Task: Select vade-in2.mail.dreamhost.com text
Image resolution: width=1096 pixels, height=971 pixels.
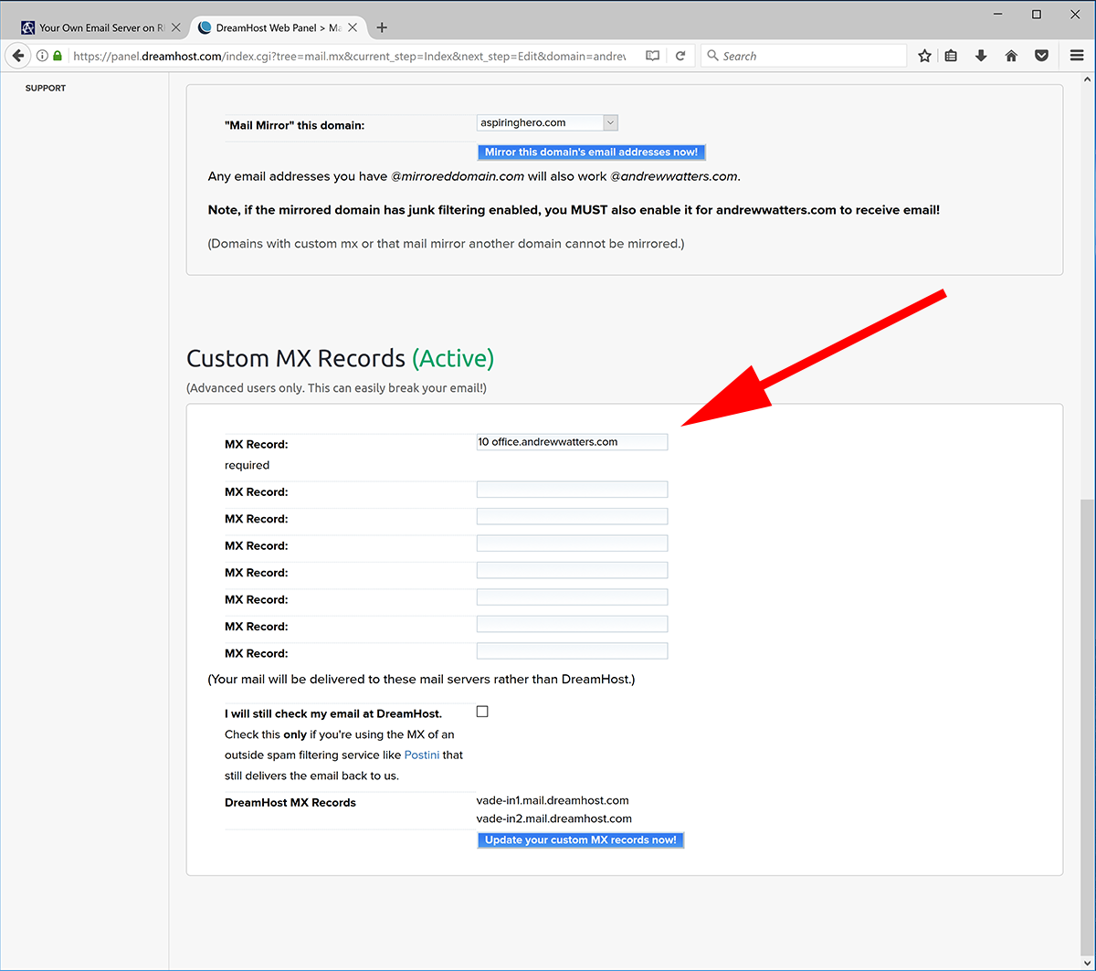Action: (554, 819)
